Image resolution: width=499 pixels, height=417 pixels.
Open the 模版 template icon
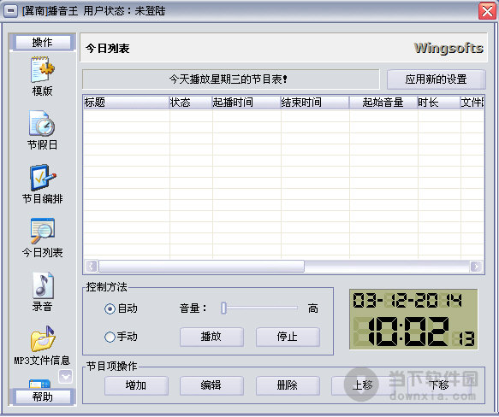[x=42, y=69]
